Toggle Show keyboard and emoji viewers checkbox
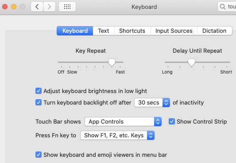 [x=39, y=155]
